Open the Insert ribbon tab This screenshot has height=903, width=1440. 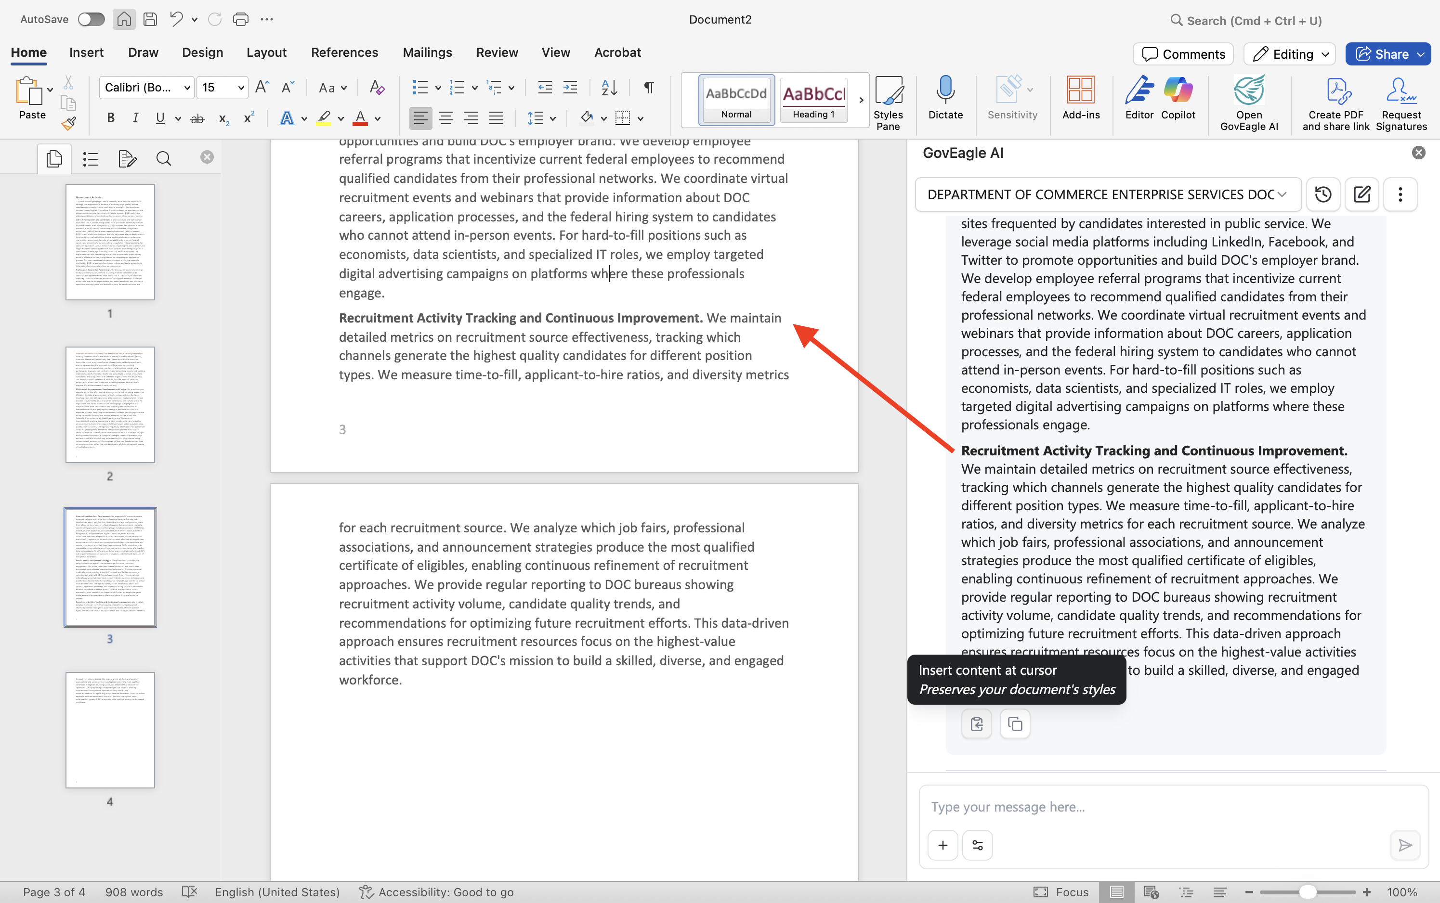pyautogui.click(x=86, y=52)
